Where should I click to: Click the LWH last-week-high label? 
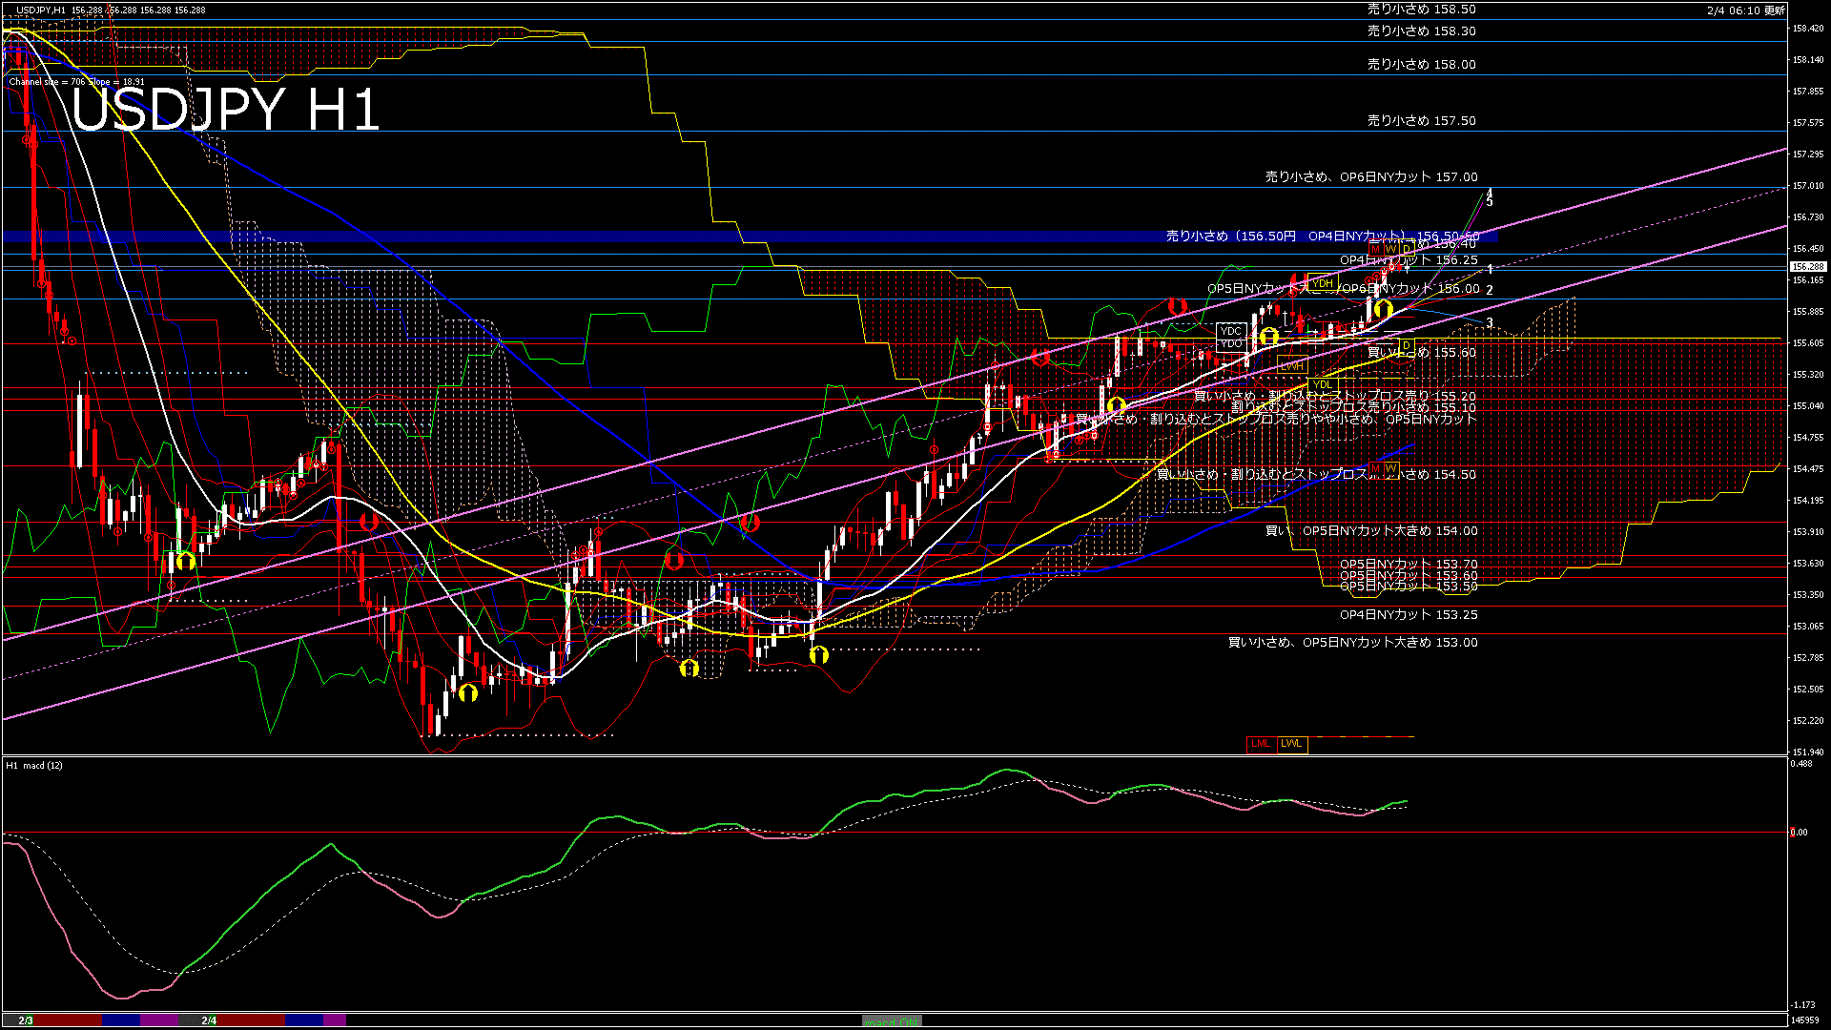[1291, 366]
